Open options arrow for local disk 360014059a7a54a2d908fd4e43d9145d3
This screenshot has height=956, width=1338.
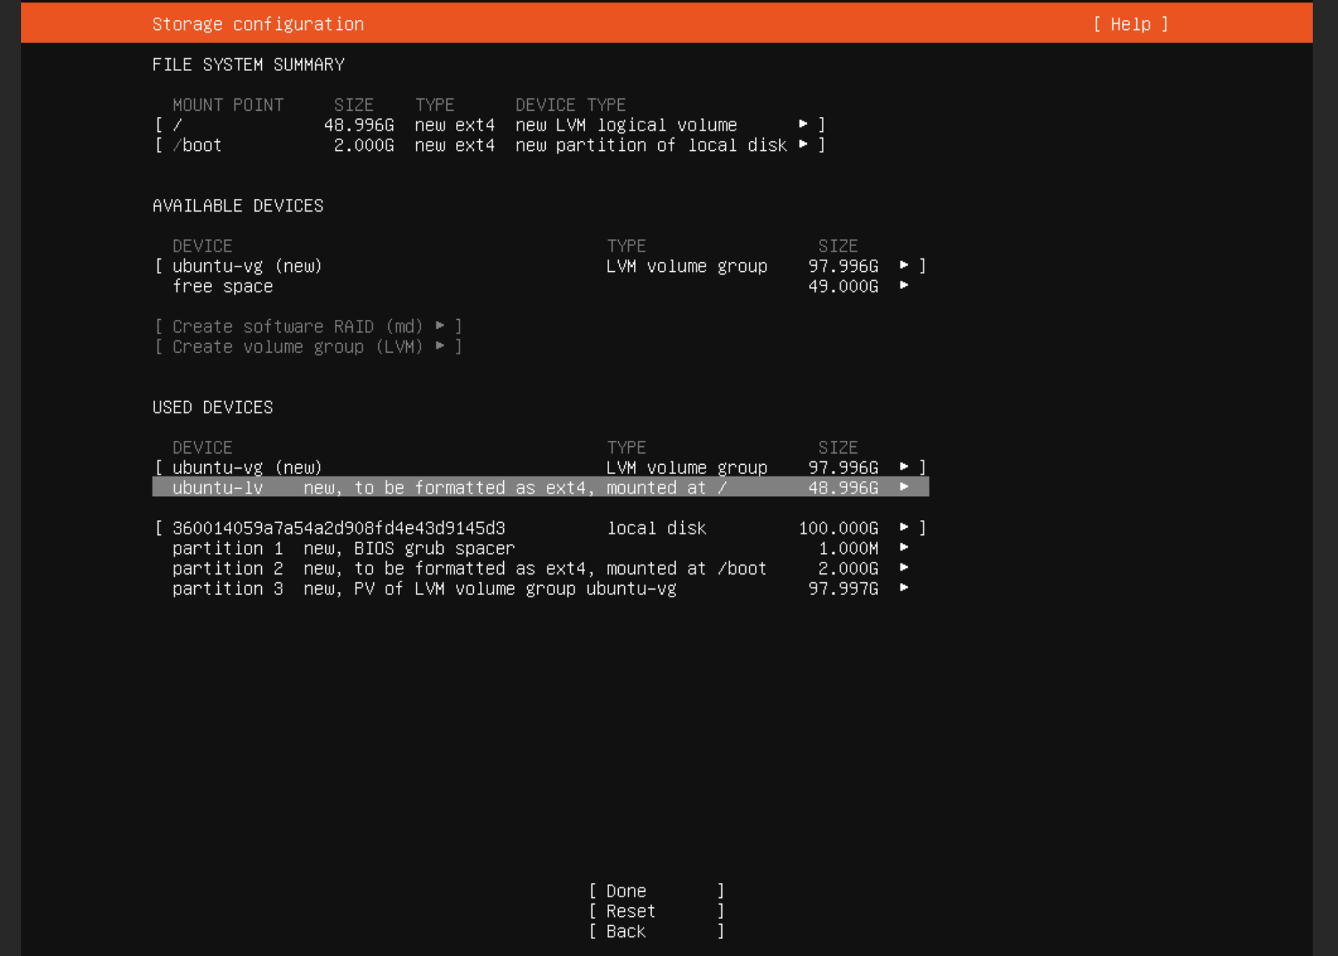[x=905, y=528]
